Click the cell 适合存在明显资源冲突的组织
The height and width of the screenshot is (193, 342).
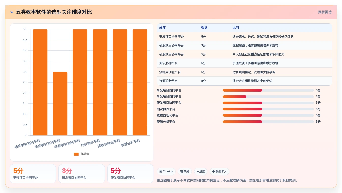click(252, 81)
